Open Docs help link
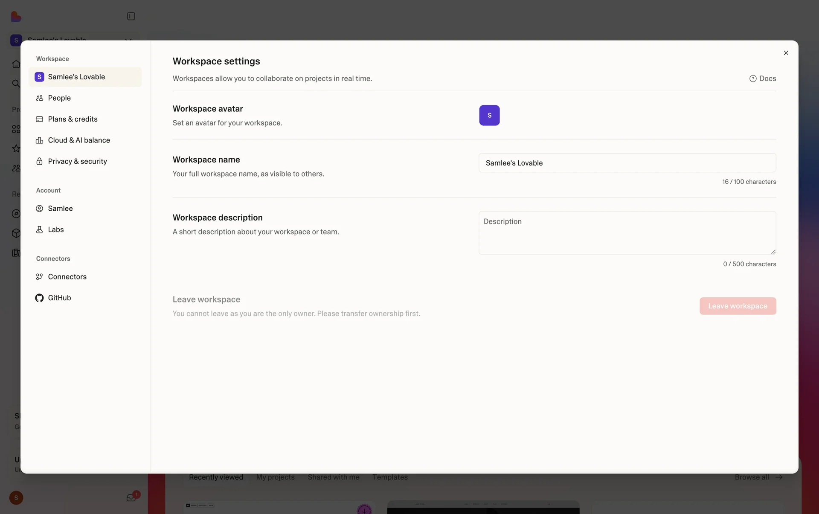Viewport: 819px width, 514px height. pyautogui.click(x=763, y=78)
